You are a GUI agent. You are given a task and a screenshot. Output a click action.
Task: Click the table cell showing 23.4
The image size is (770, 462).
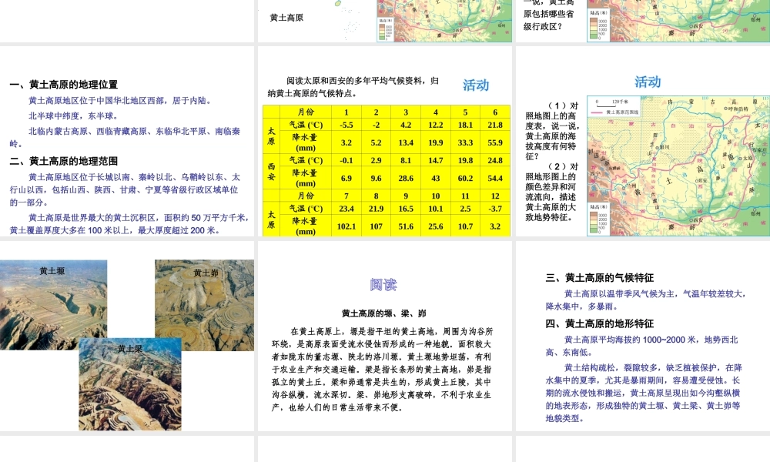coord(346,208)
